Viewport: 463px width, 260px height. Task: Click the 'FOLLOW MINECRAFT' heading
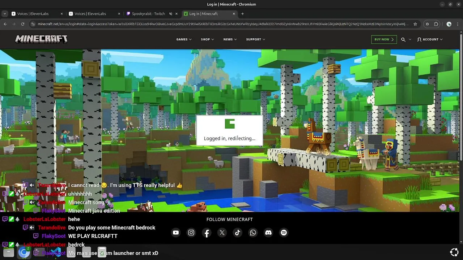(229, 220)
